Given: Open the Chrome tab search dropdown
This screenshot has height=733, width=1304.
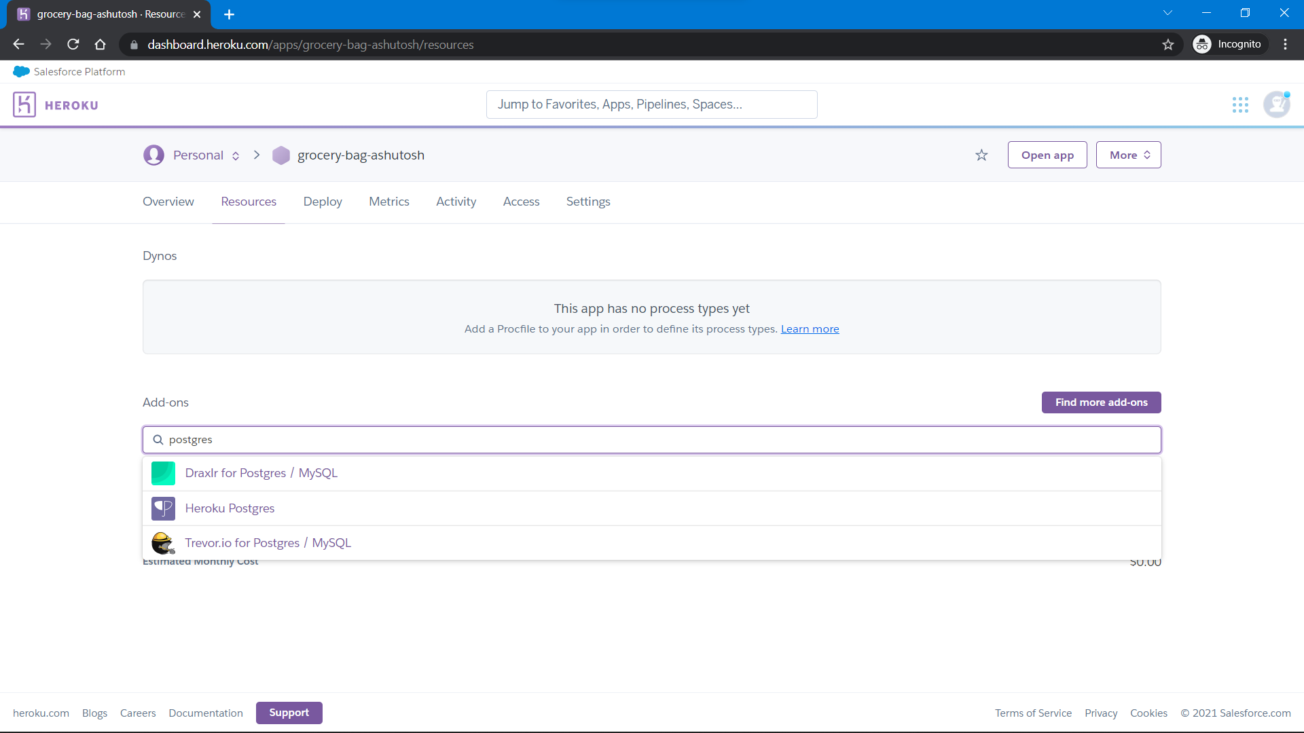Looking at the screenshot, I should (x=1167, y=13).
